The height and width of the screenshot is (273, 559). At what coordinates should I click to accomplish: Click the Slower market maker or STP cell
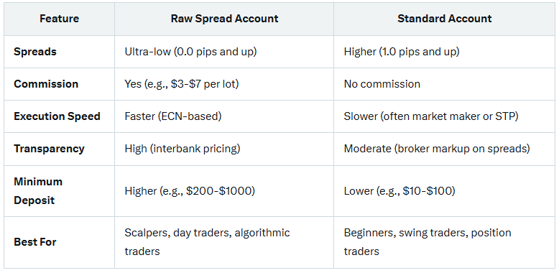tap(430, 116)
